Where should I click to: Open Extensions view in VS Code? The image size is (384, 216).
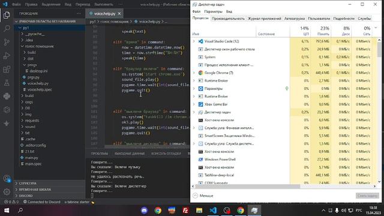point(7,70)
